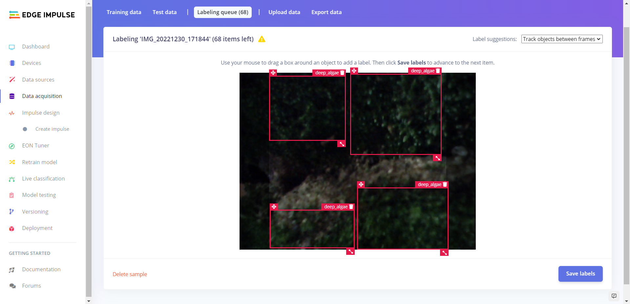
Task: Save labels for this image
Action: tap(580, 274)
